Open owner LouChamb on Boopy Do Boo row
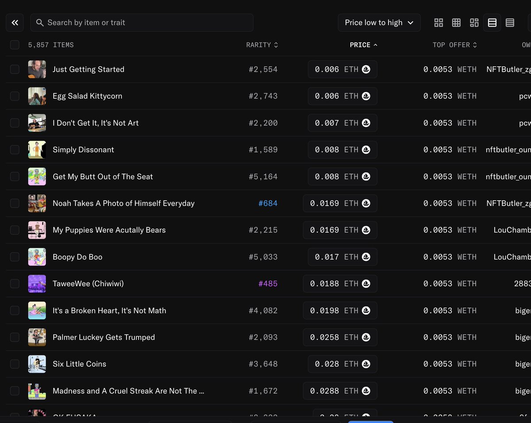 click(512, 257)
